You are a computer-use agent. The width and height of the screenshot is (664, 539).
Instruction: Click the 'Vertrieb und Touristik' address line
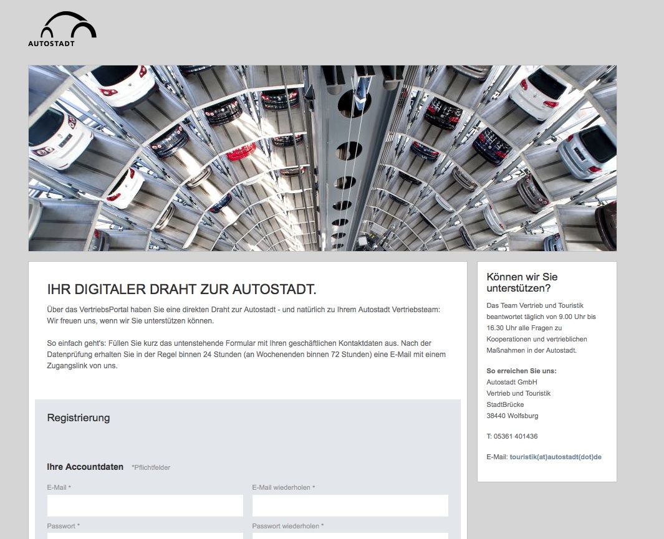click(x=518, y=393)
